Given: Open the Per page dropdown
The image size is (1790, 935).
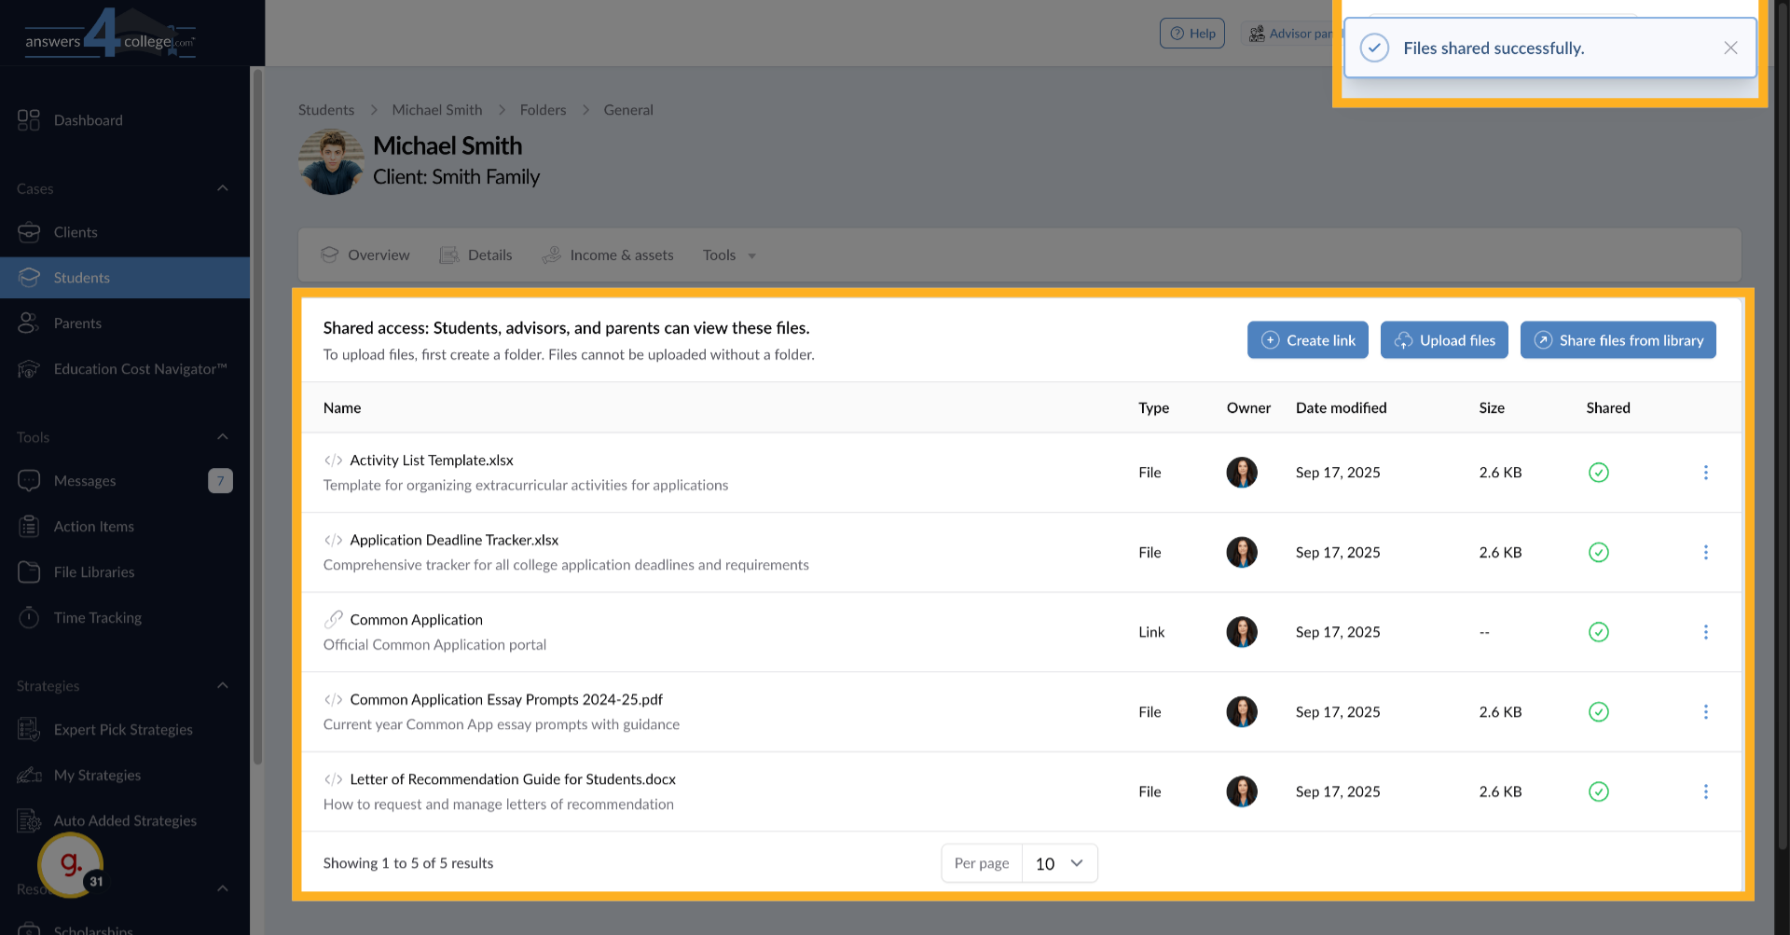Looking at the screenshot, I should click(1059, 863).
